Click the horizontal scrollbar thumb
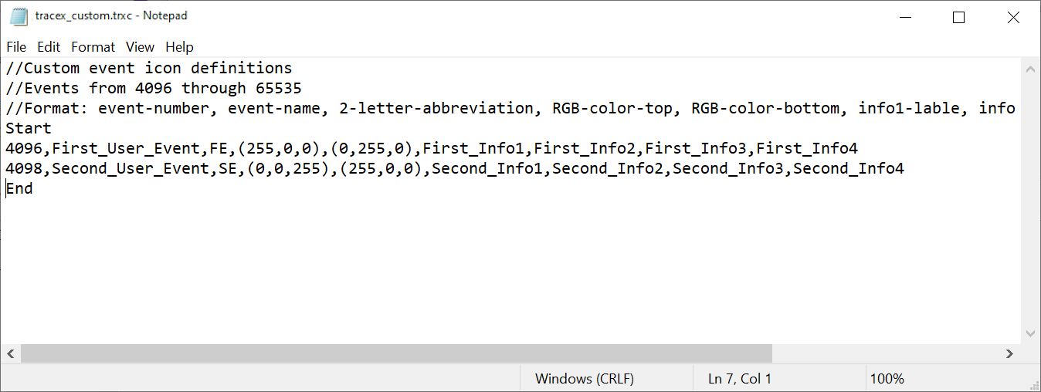The image size is (1041, 392). (x=396, y=353)
